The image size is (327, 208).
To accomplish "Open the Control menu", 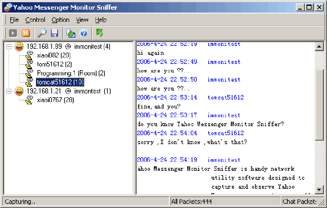I will click(x=35, y=20).
